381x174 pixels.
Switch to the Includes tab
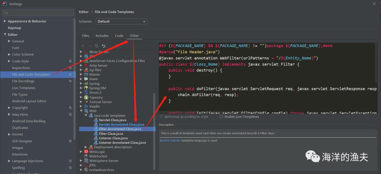click(x=102, y=36)
